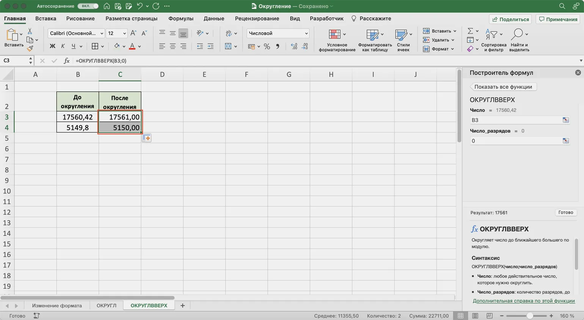Click the Готово button in formula builder
584x320 pixels.
click(565, 213)
